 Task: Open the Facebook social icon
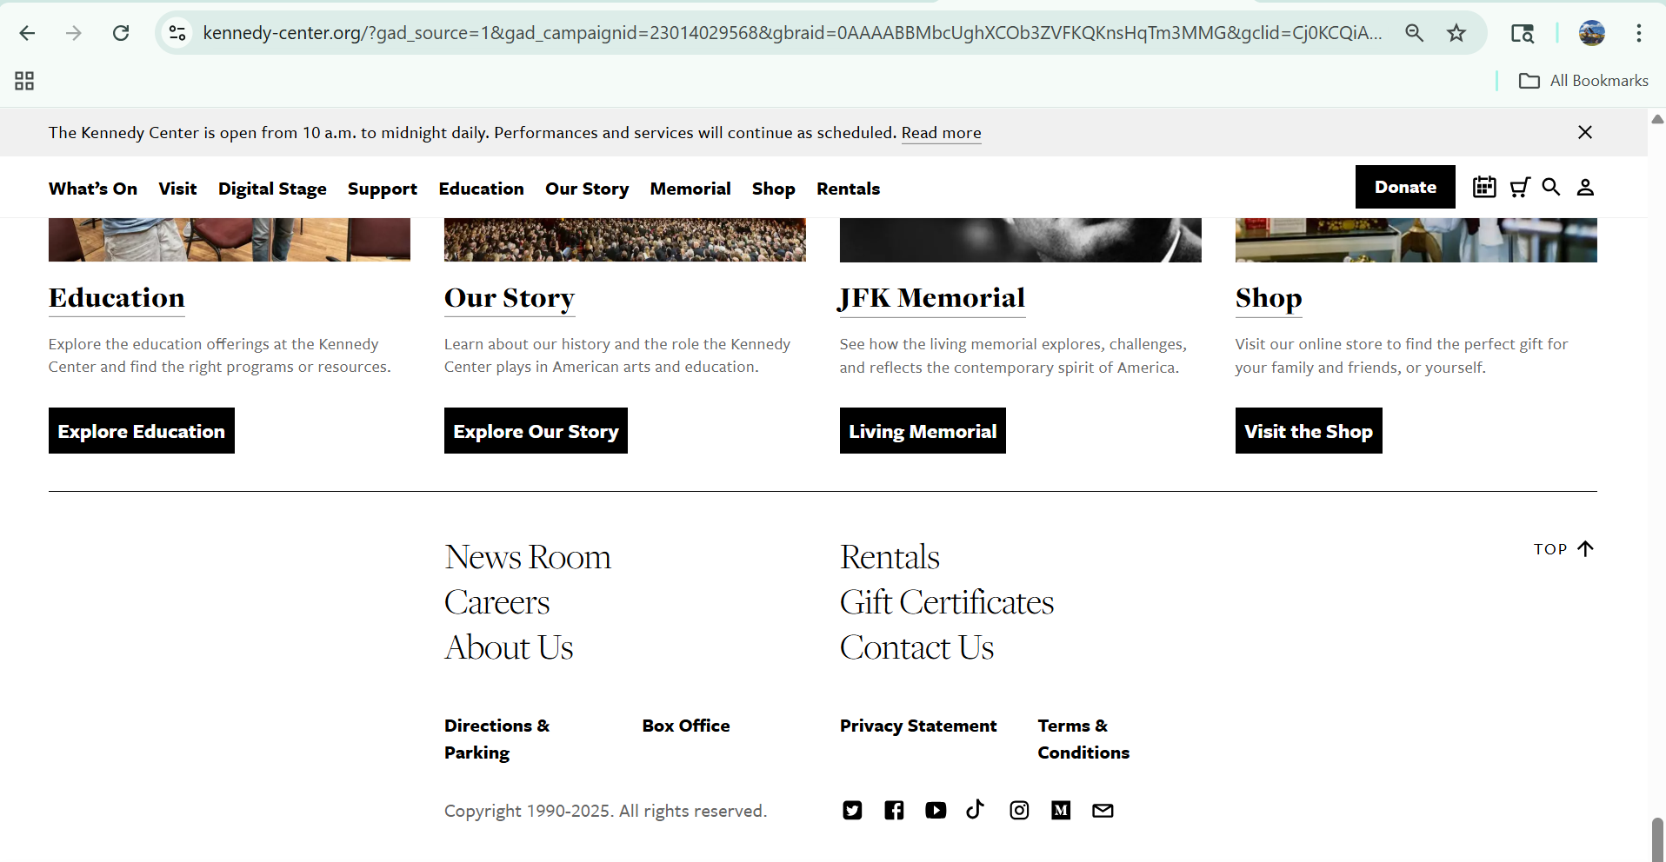tap(894, 811)
